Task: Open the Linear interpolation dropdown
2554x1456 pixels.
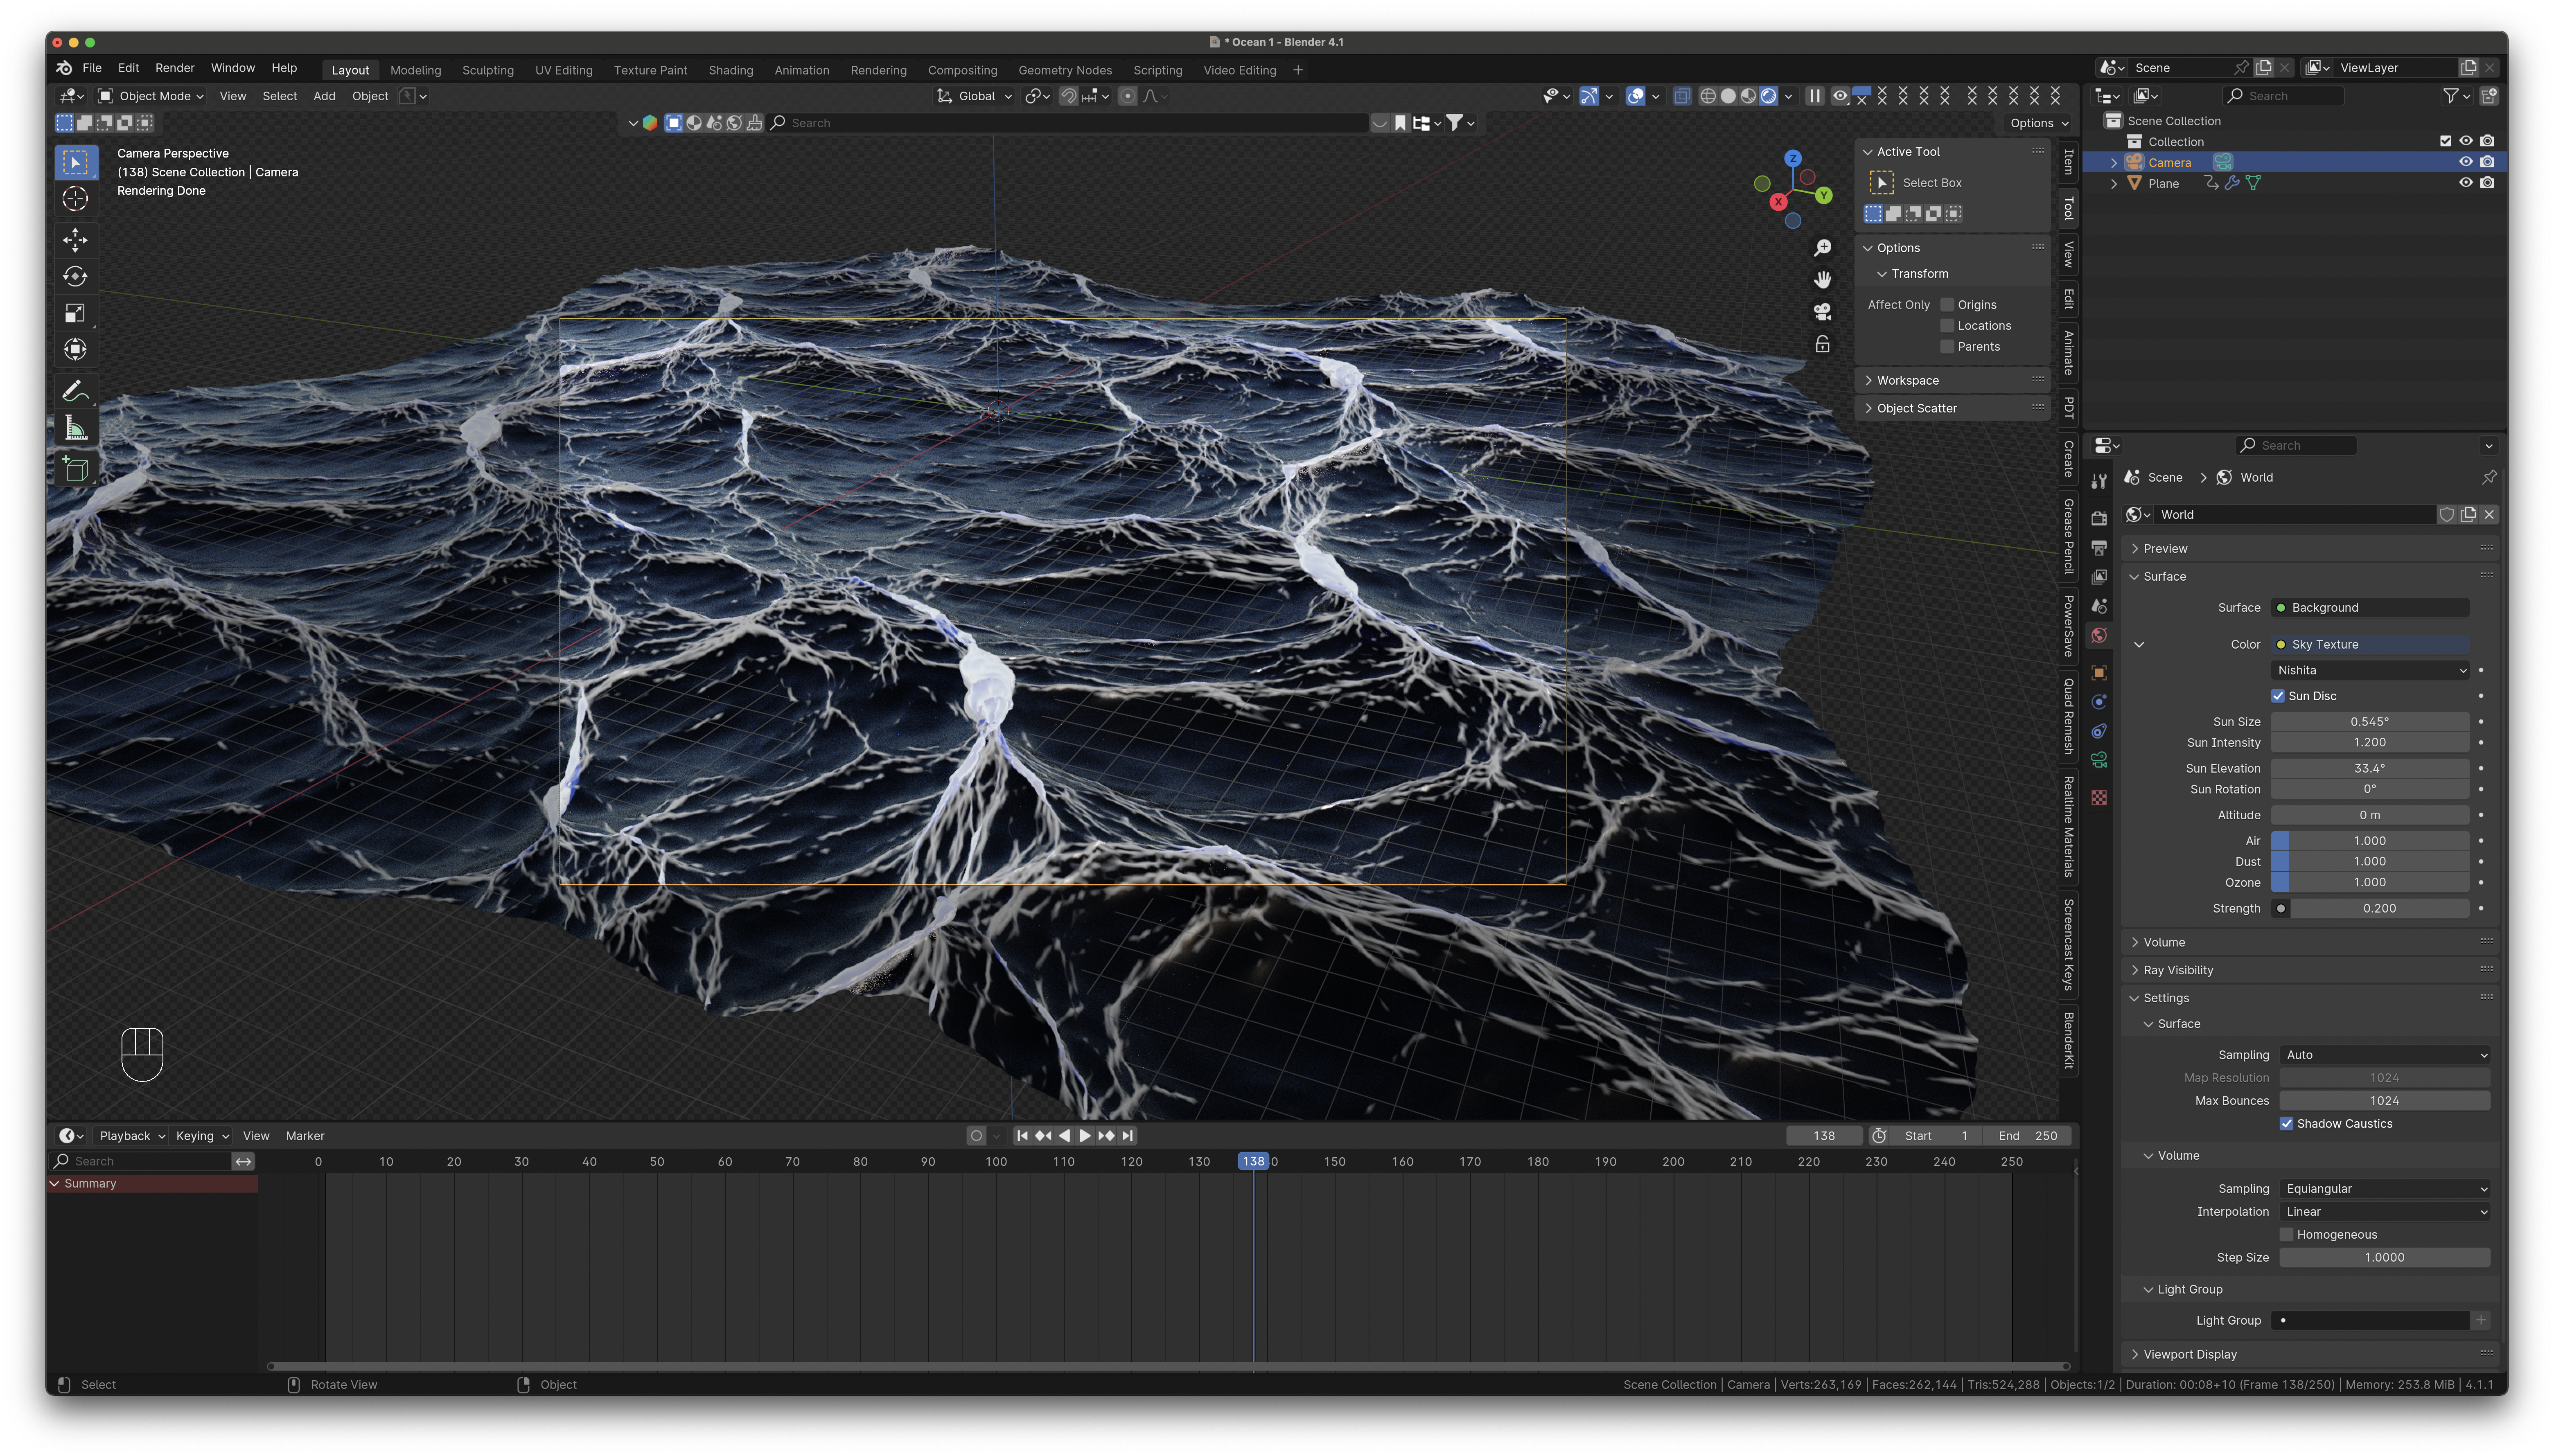Action: 2384,1212
